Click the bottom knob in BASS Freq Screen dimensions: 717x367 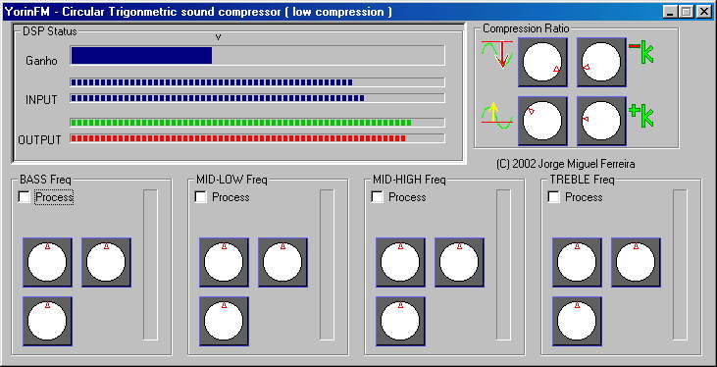(47, 321)
